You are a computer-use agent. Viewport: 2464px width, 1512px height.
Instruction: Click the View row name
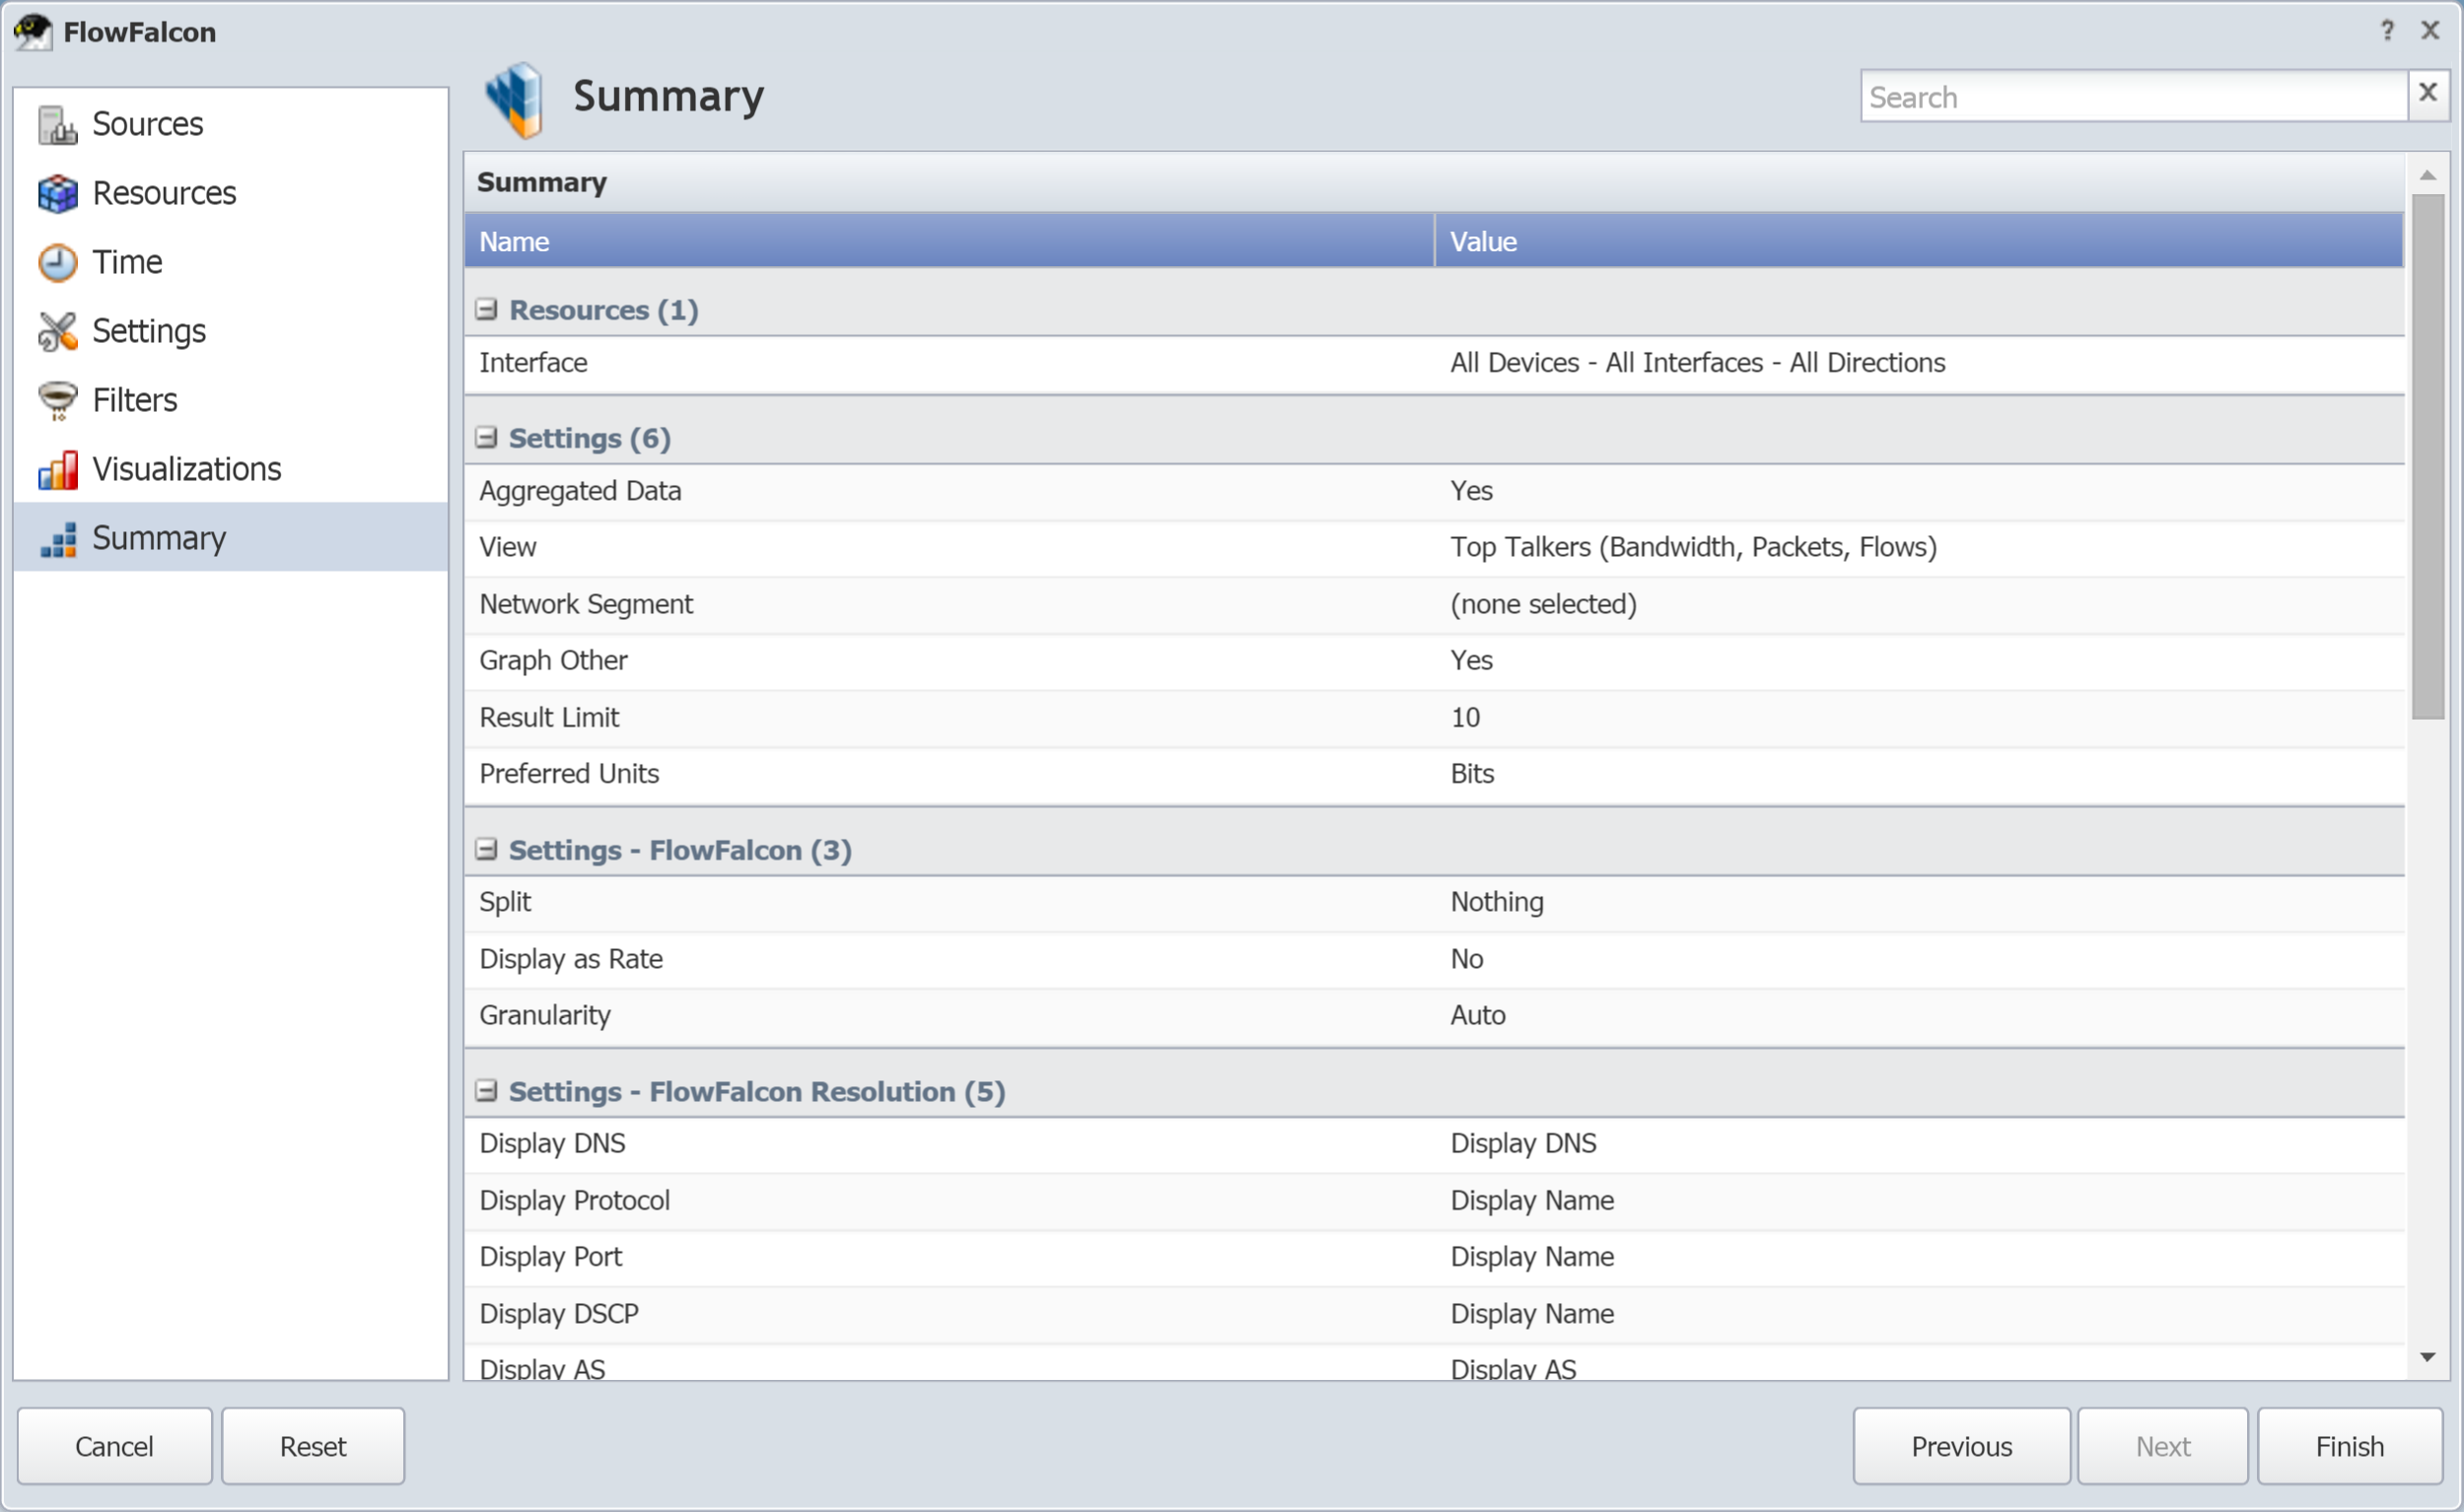click(507, 547)
